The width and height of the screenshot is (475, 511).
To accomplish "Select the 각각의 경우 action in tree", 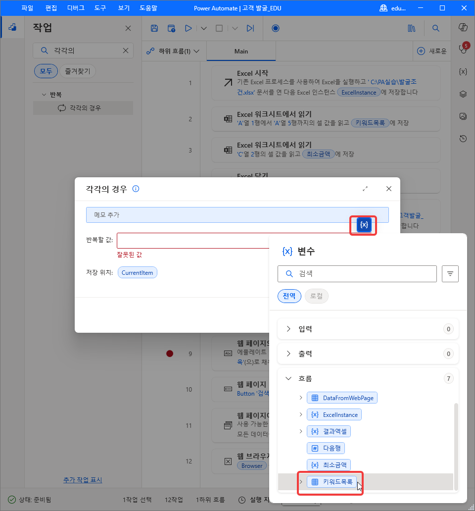I will tap(83, 108).
